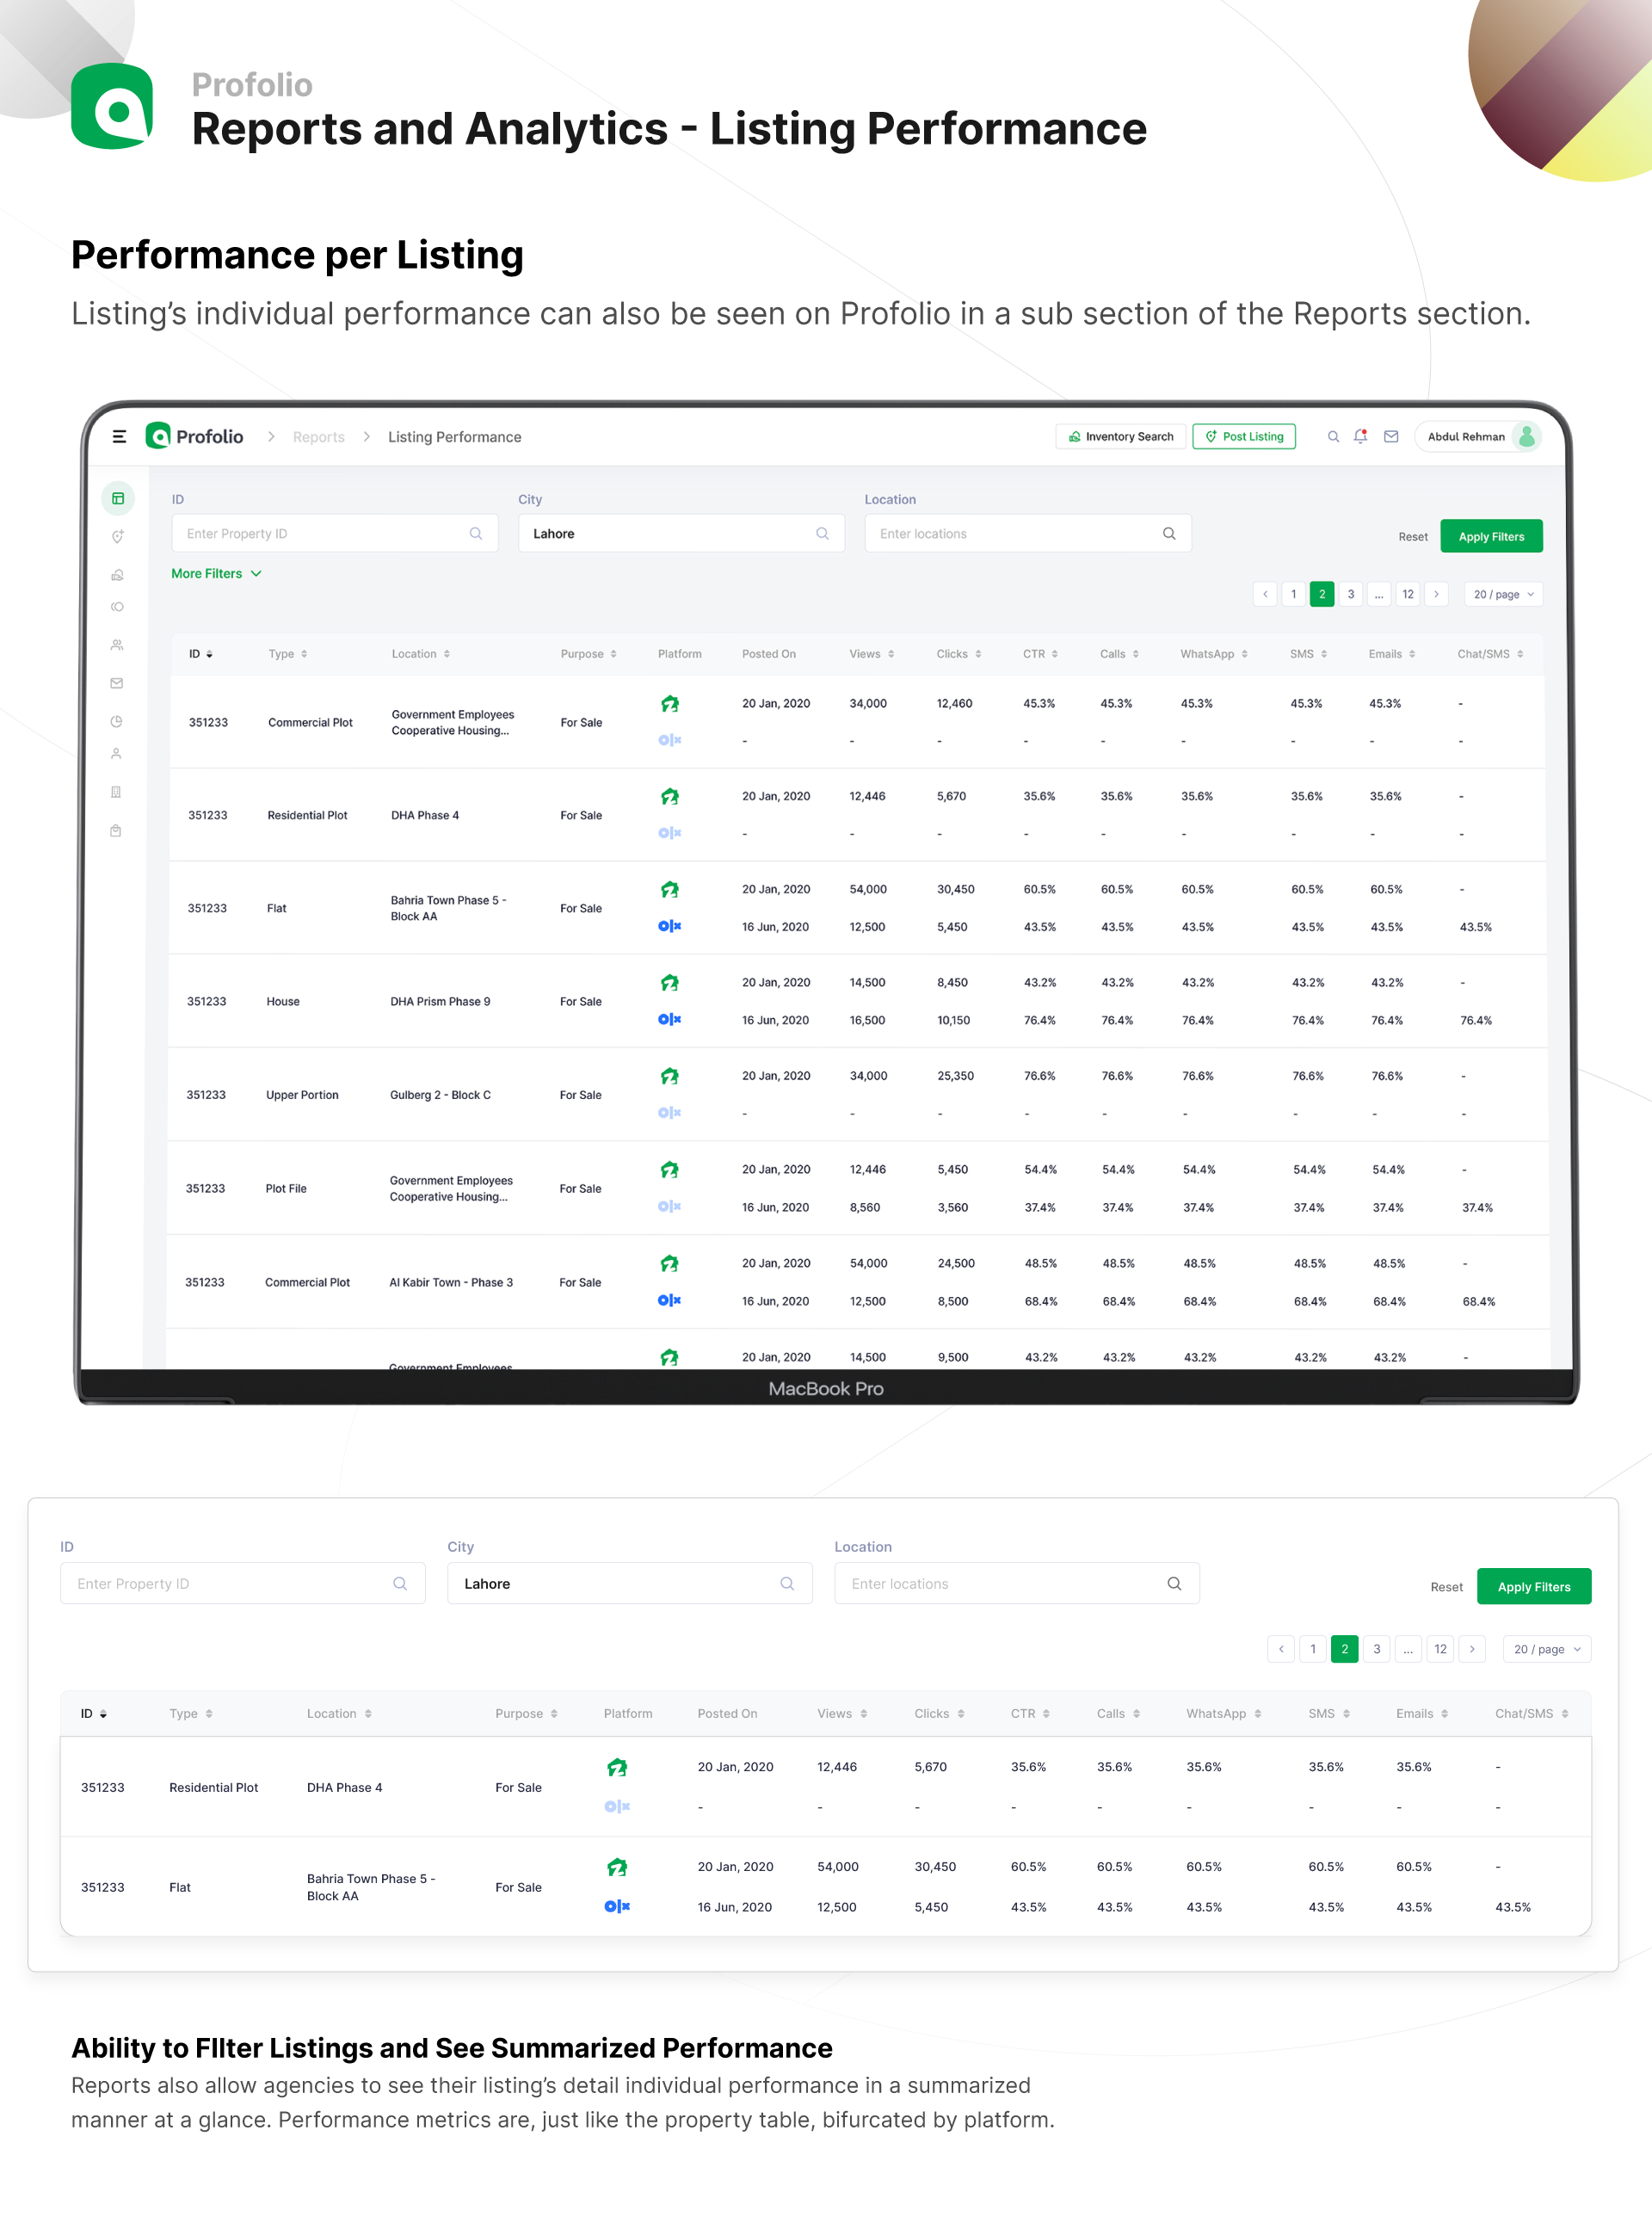This screenshot has height=2223, width=1652.
Task: Click 'Gulberg 2 - Block C' location cell
Action: [440, 1095]
